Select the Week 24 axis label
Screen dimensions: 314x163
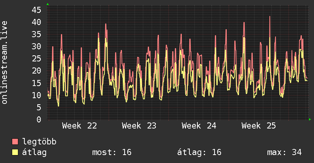(x=199, y=126)
